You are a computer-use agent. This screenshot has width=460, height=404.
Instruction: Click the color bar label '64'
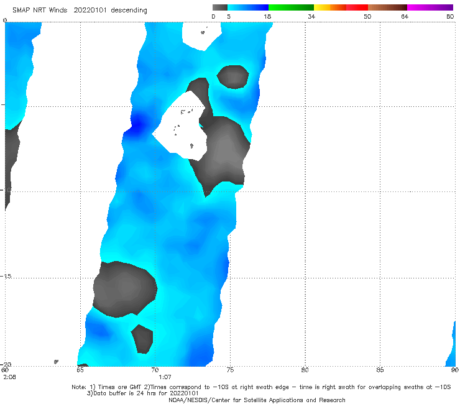405,17
